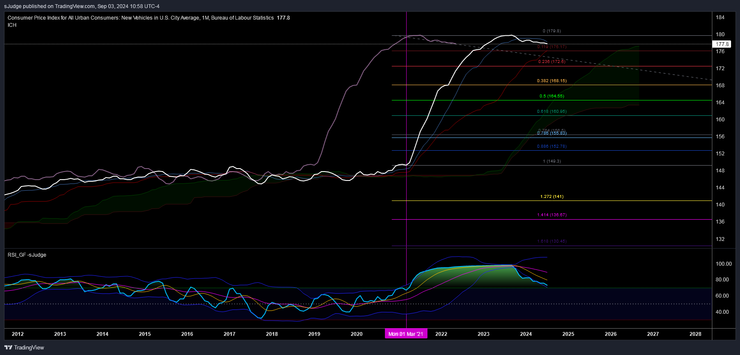Click the 2012 label on time axis
Screen dimensions: 740x355
click(18, 334)
